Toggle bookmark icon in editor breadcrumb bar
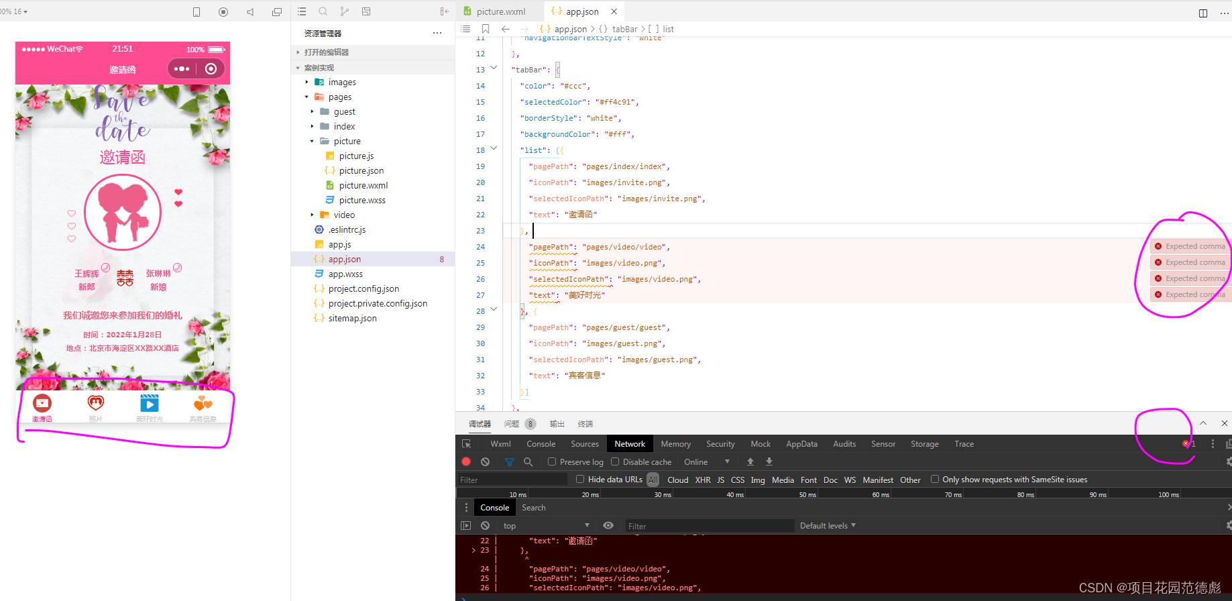This screenshot has height=601, width=1232. tap(486, 29)
